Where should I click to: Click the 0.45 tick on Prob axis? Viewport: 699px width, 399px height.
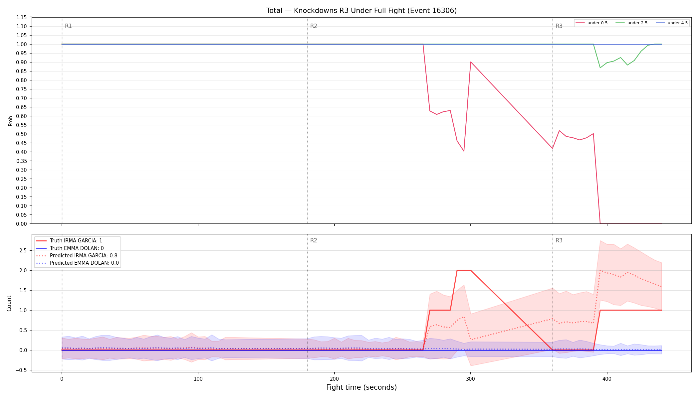21,143
